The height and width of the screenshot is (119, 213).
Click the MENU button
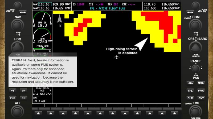pyautogui.click(x=201, y=83)
